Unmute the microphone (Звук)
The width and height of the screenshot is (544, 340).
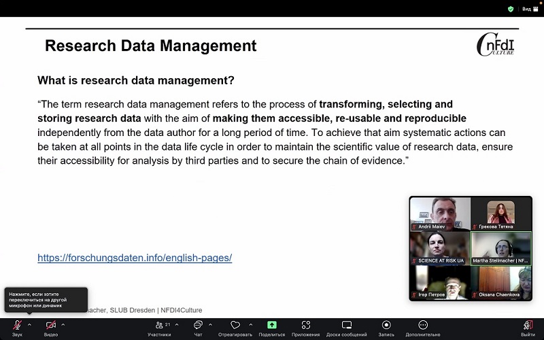click(17, 326)
